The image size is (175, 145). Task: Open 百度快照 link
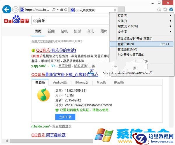pyautogui.click(x=65, y=66)
